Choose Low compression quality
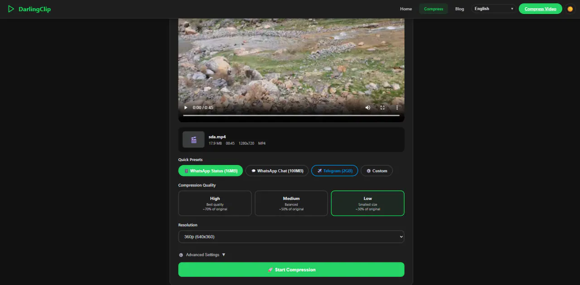Screen dimensions: 580x285 pos(367,204)
